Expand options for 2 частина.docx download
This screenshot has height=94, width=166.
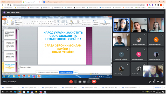[19, 88]
